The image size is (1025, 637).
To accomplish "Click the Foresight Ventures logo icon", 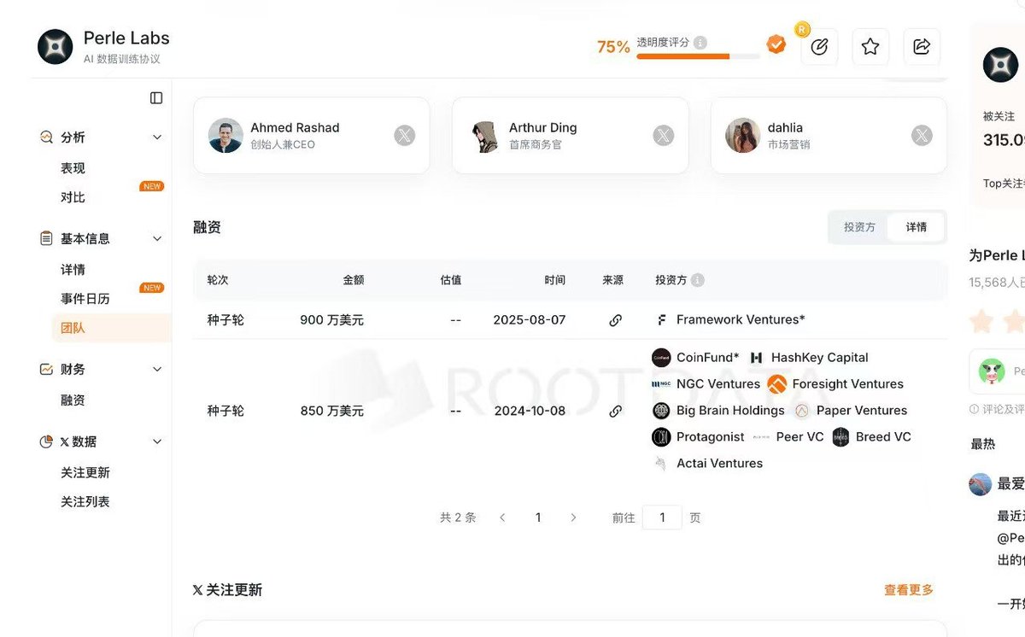I will pos(776,384).
